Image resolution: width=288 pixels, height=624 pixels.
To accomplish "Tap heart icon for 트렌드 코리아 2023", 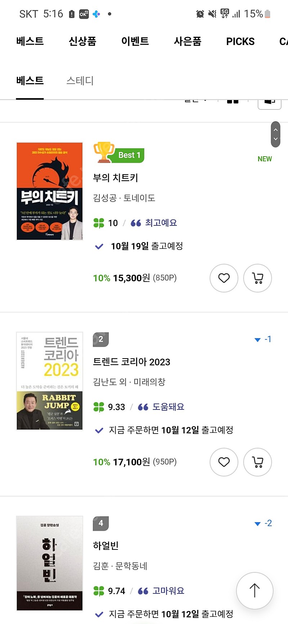I will tap(224, 462).
